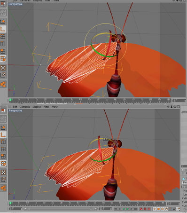Click the go to end of animation button
Image resolution: width=187 pixels, height=213 pixels.
click(x=135, y=209)
